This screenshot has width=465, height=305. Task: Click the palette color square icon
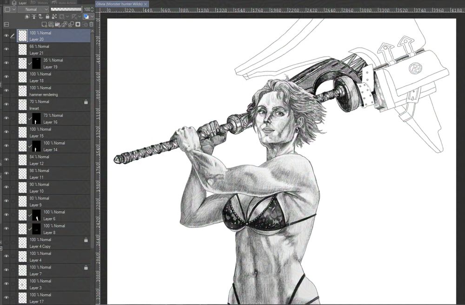[x=7, y=9]
